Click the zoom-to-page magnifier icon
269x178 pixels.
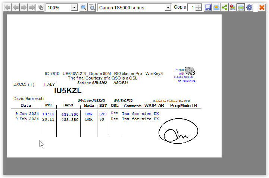(x=92, y=7)
